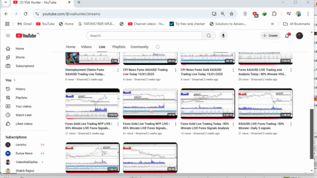This screenshot has width=317, height=178.
Task: Reload the page
Action: (25, 14)
